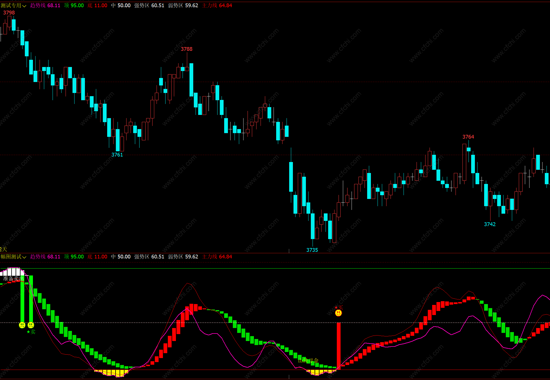Click 强势区 60.51 in main chart header
This screenshot has width=550, height=380.
tap(149, 5)
